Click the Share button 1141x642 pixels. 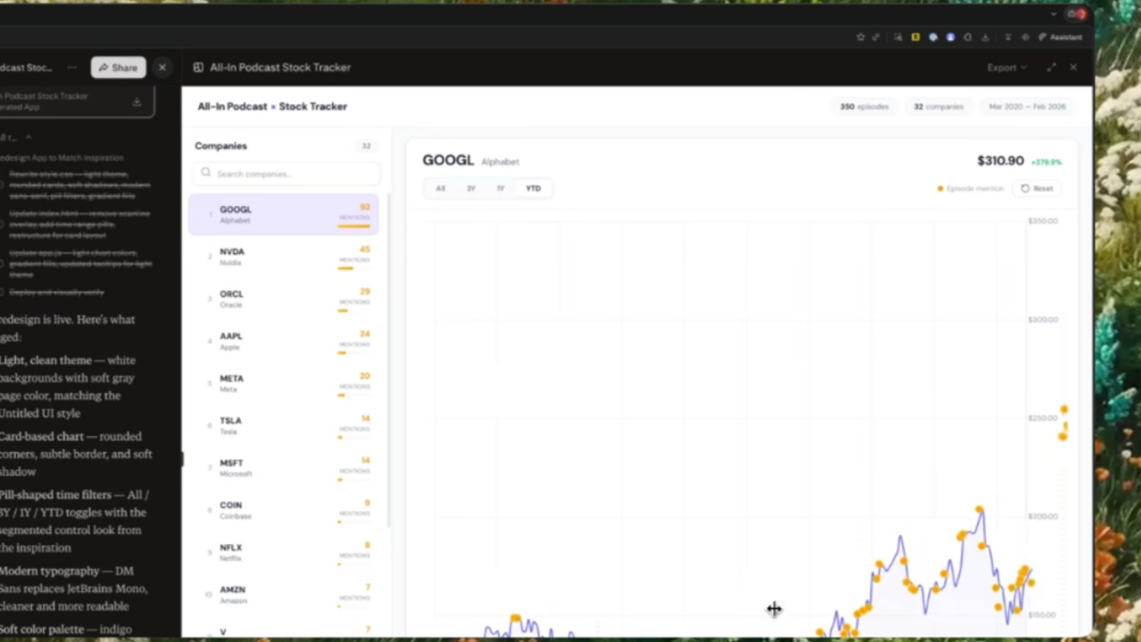click(x=118, y=68)
